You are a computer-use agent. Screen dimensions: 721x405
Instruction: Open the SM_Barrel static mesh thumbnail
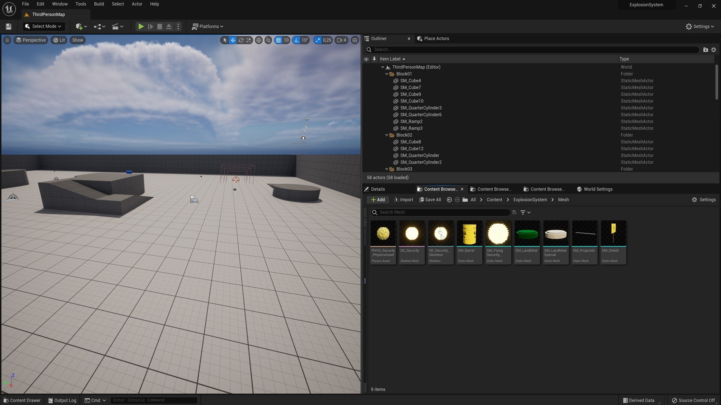tap(469, 233)
